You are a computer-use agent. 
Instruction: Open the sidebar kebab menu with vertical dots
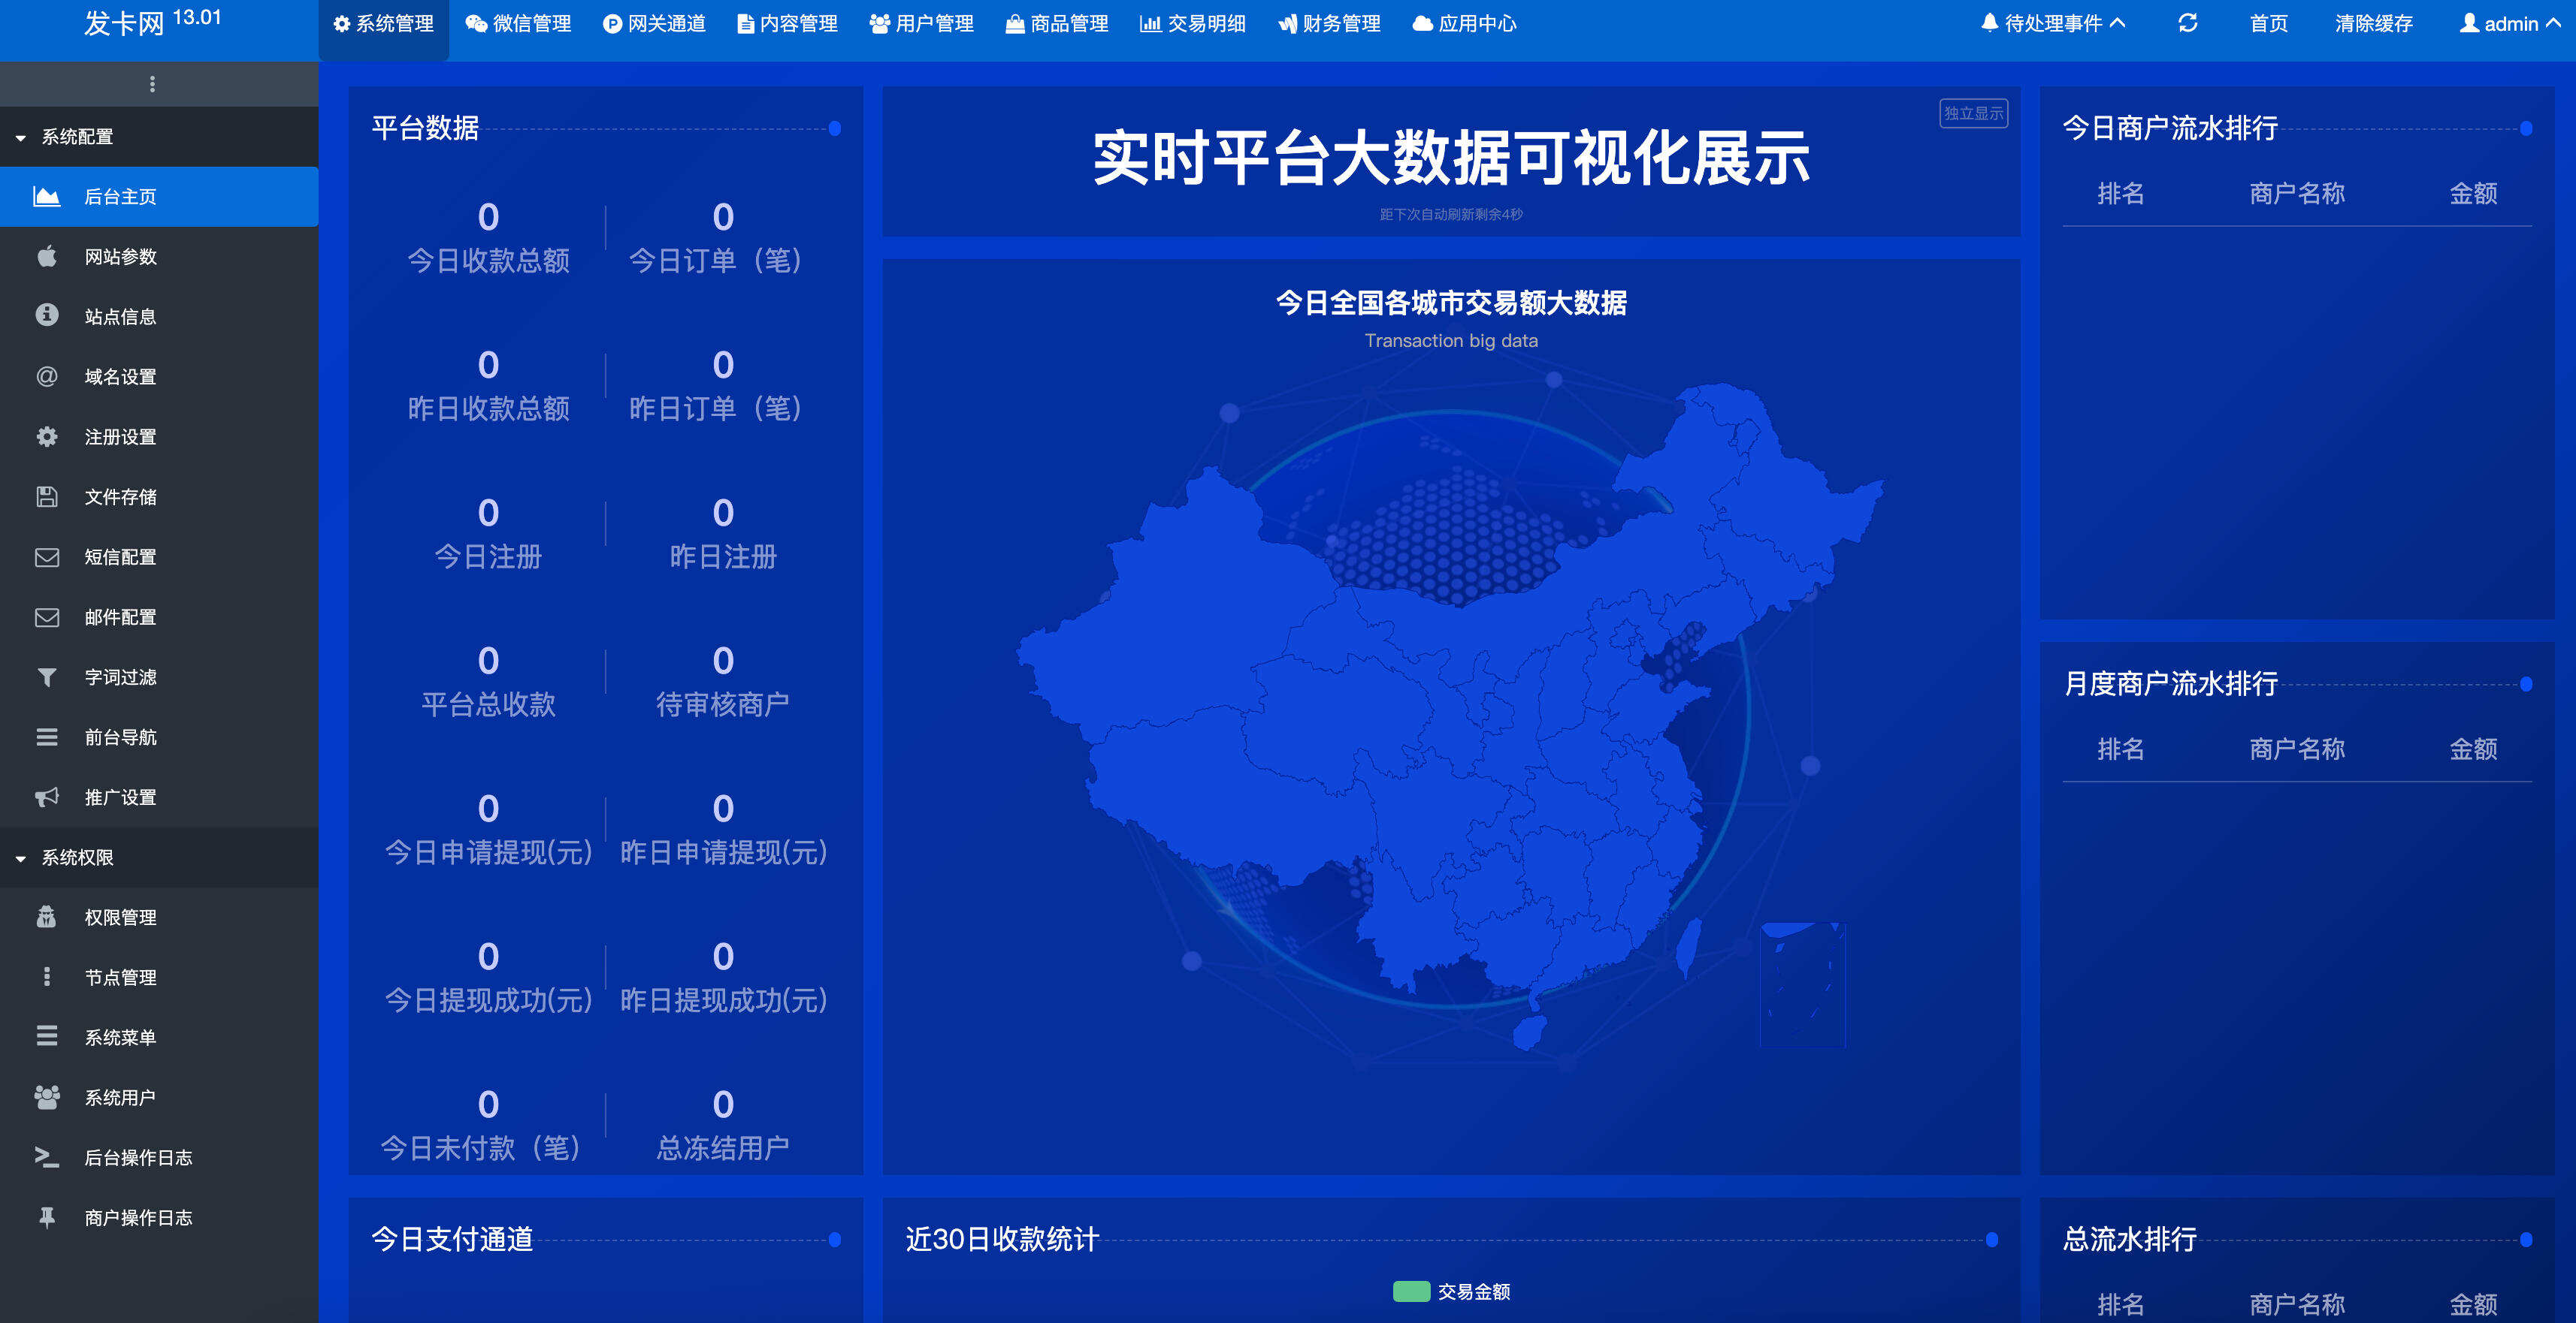(153, 84)
